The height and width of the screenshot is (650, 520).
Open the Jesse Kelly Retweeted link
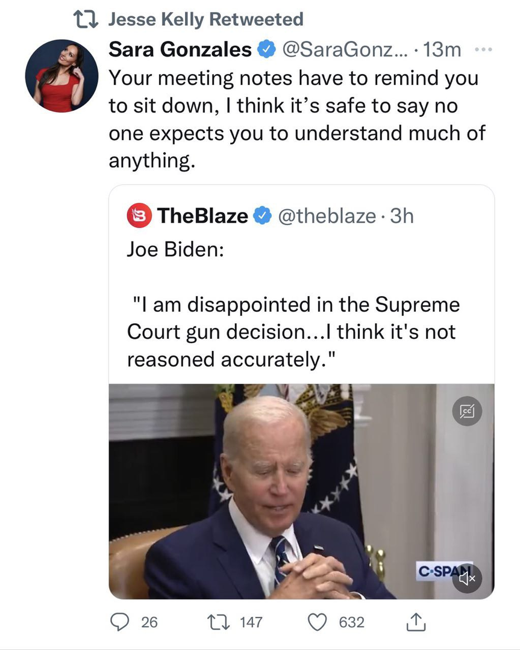pos(205,20)
